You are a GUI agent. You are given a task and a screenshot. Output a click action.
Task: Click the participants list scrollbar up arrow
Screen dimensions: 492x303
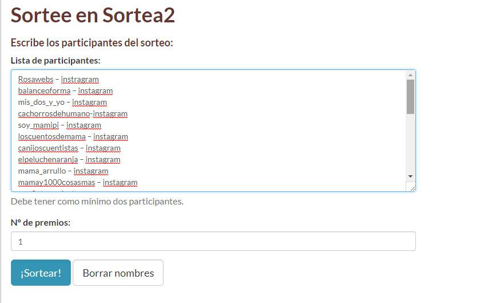pyautogui.click(x=410, y=75)
